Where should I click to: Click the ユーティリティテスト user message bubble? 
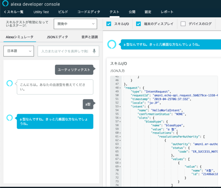(74, 70)
